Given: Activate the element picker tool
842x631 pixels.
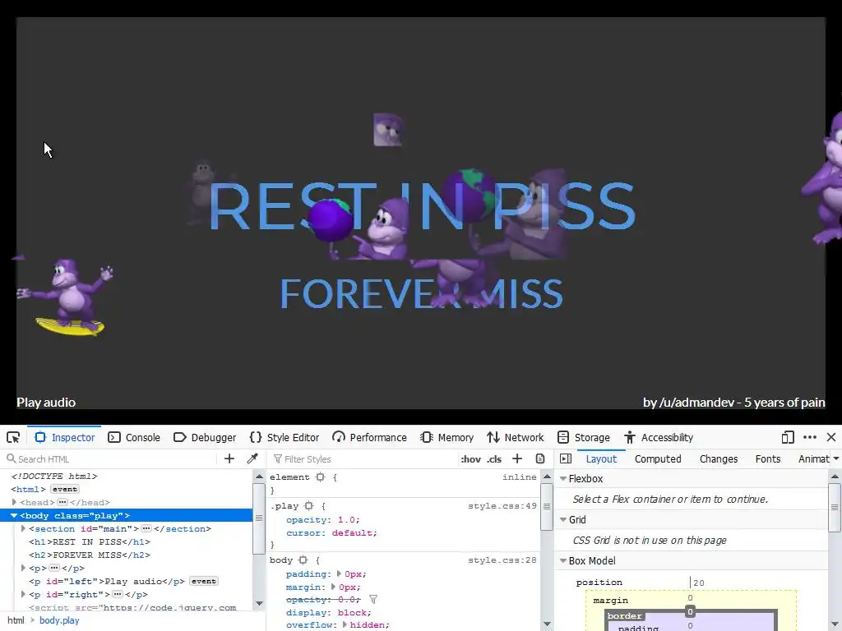Looking at the screenshot, I should [13, 437].
